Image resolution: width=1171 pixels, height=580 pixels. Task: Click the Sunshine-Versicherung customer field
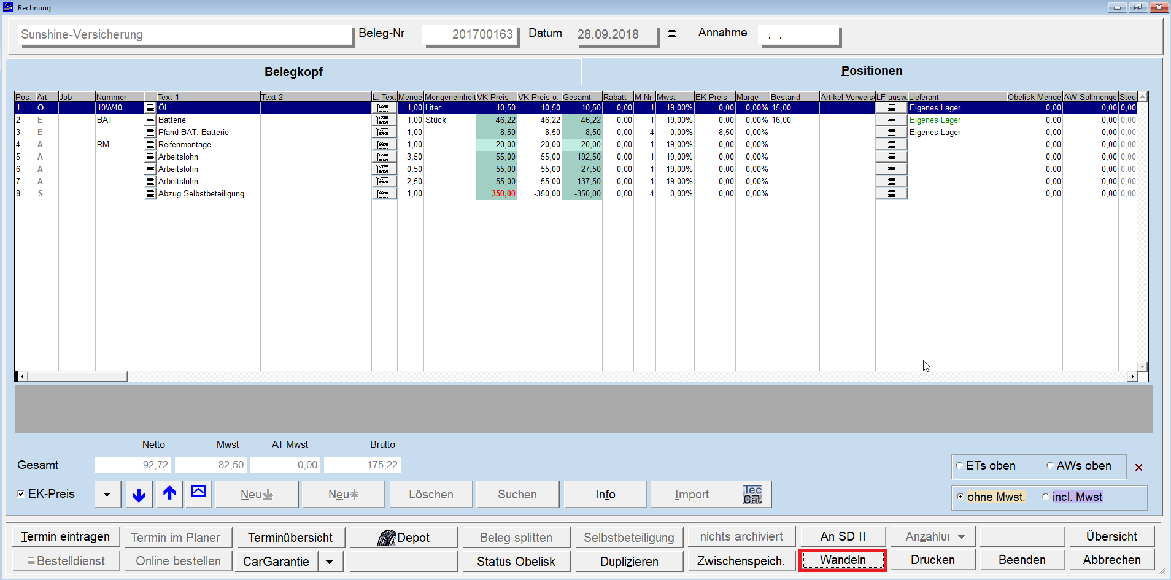[x=185, y=35]
